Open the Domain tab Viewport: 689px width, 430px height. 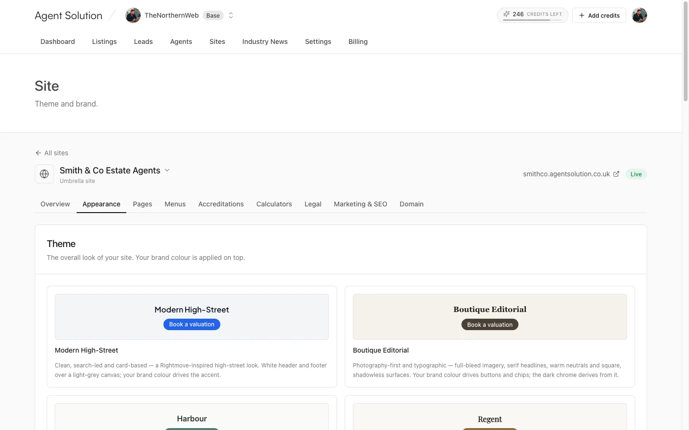tap(411, 204)
